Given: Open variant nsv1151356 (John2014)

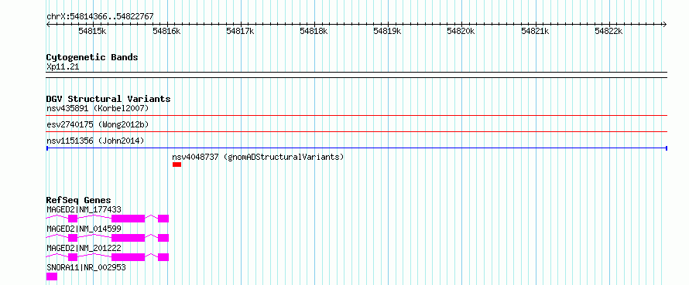Looking at the screenshot, I should (x=95, y=141).
